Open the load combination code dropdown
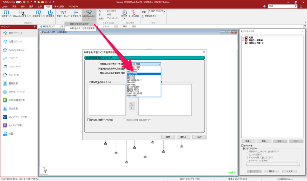Screen dimensions: 307x181 pos(159,64)
